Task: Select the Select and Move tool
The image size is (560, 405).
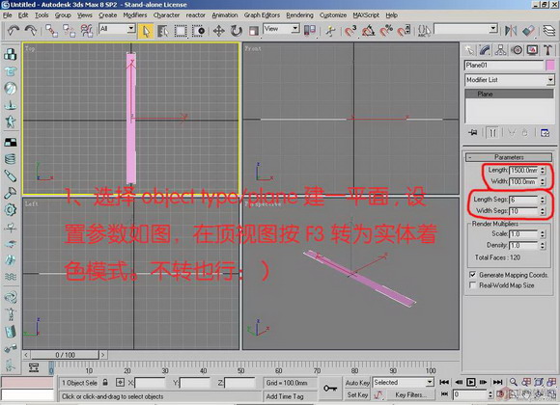Action: [218, 31]
